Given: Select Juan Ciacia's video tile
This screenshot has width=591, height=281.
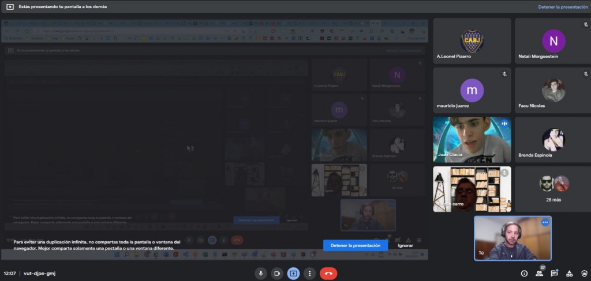Looking at the screenshot, I should 472,139.
